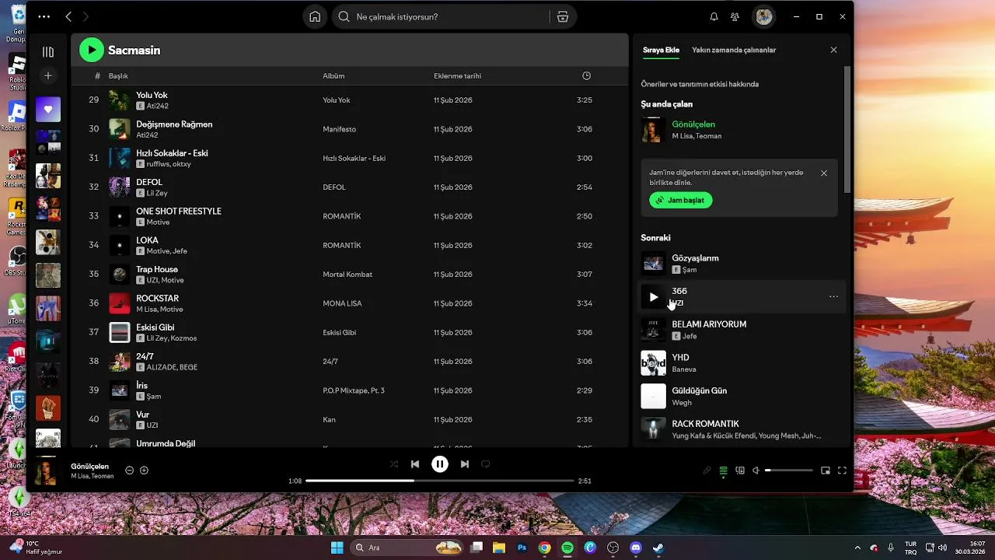Switch to the Sıraya Ekle tab
Image resolution: width=995 pixels, height=560 pixels.
point(661,50)
